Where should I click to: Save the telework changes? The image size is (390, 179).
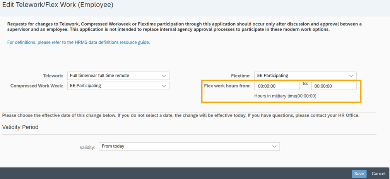tap(359, 174)
